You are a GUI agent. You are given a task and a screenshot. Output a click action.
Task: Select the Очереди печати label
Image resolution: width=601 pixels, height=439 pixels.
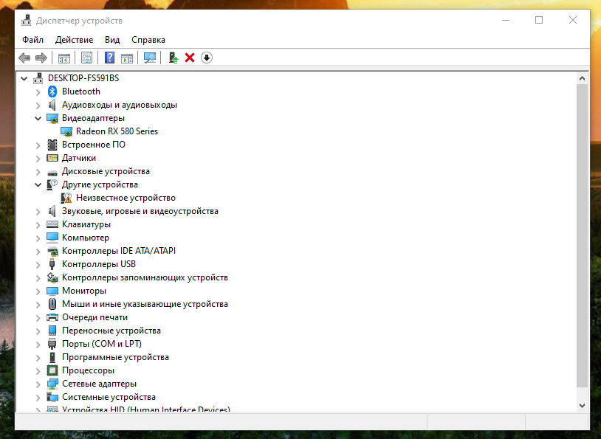tap(95, 317)
